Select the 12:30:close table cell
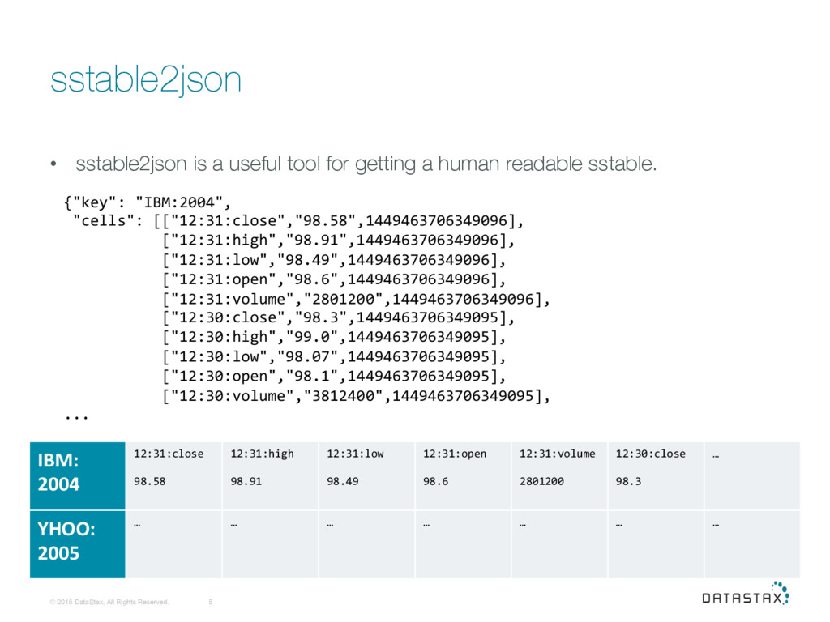Screen dimensions: 830x622 tap(656, 475)
